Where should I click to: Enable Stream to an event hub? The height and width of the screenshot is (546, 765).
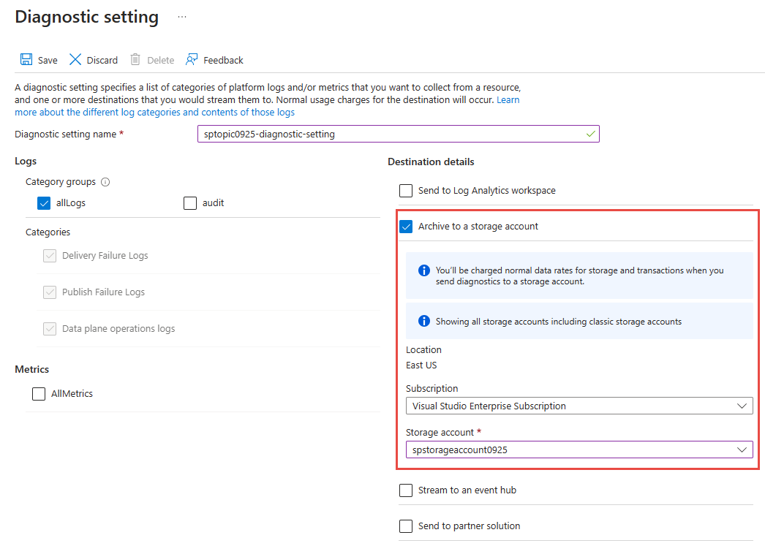[406, 490]
